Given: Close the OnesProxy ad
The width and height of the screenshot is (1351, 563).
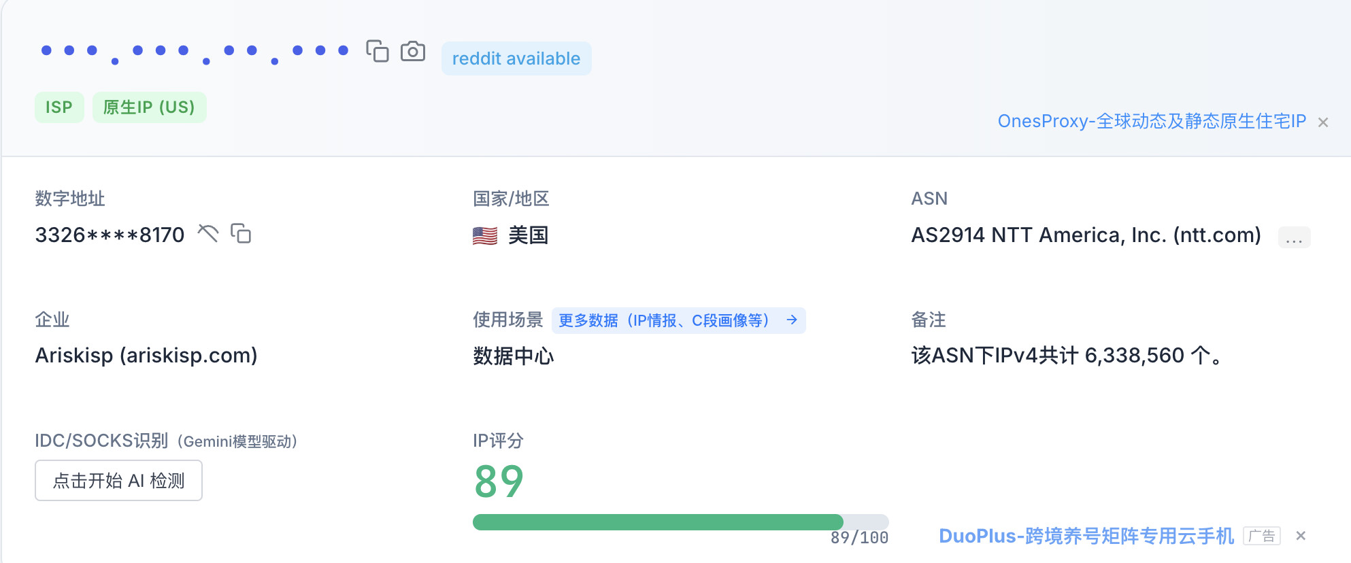Looking at the screenshot, I should 1323,122.
